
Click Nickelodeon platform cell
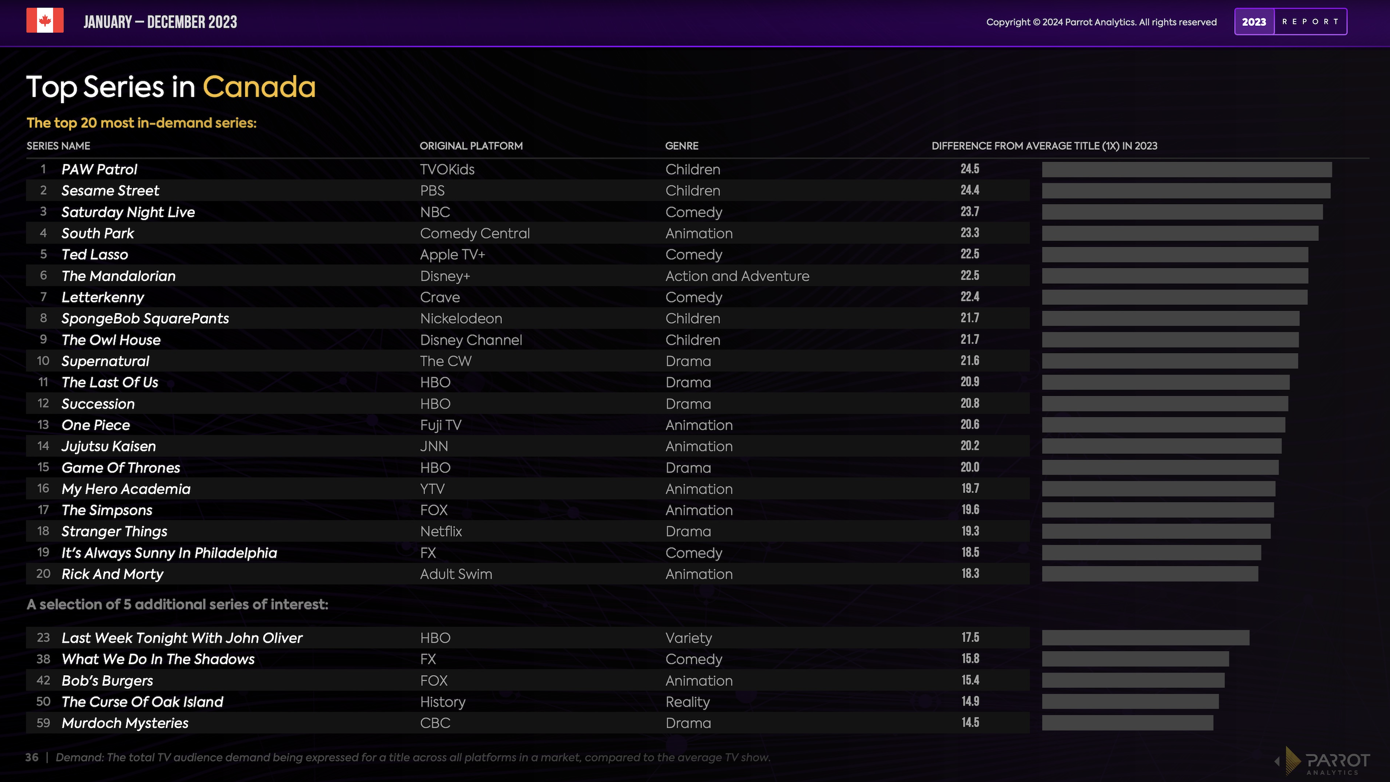point(461,319)
